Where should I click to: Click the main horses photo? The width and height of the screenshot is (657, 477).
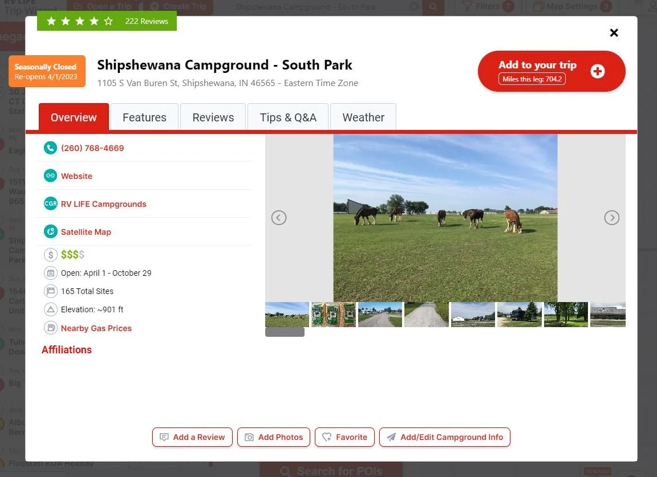pos(445,218)
